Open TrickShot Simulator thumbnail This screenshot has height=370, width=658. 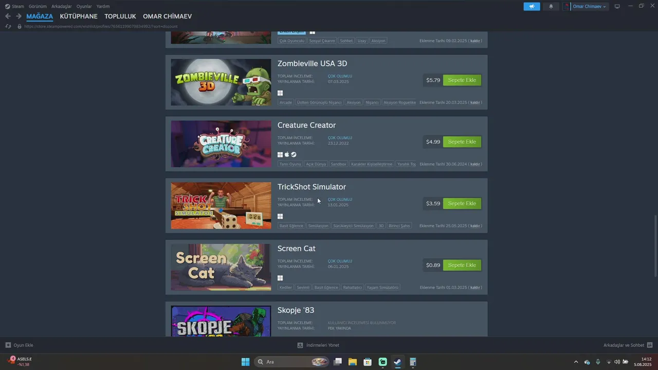(x=221, y=206)
